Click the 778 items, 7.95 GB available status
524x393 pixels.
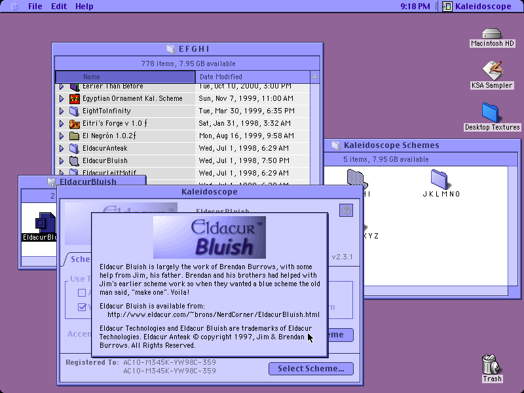coord(188,64)
